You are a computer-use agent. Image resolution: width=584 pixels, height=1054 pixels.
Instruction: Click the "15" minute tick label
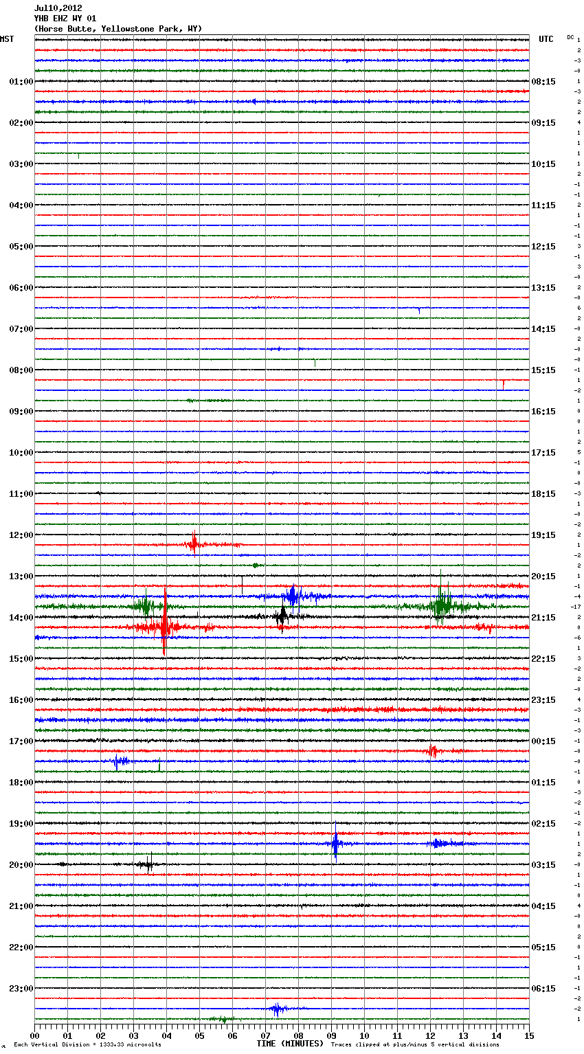529,1035
